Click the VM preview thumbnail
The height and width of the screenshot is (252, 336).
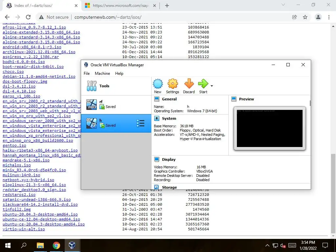(x=270, y=128)
